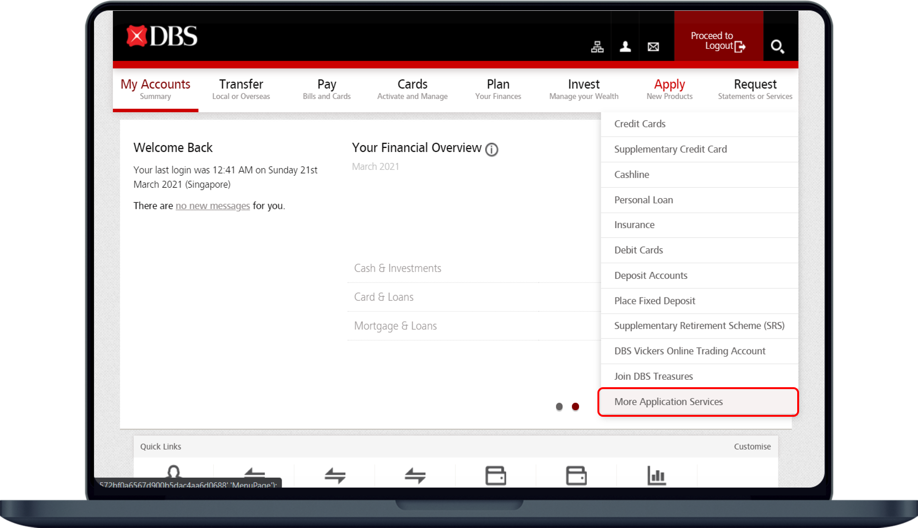Image resolution: width=918 pixels, height=528 pixels.
Task: Open the search magnifier icon
Action: 777,46
